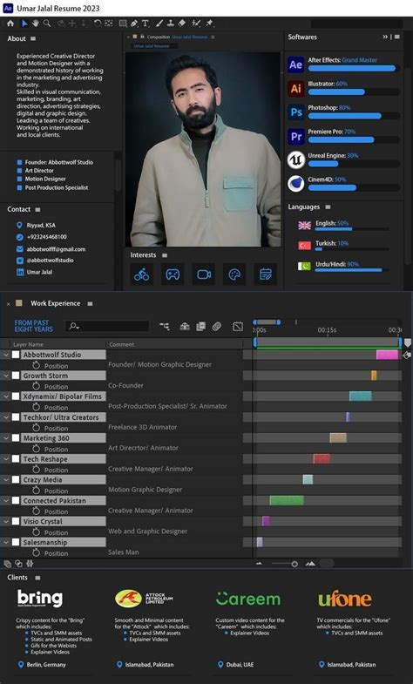The width and height of the screenshot is (413, 684).
Task: Toggle the Crazy Media layer checkbox
Action: point(16,479)
